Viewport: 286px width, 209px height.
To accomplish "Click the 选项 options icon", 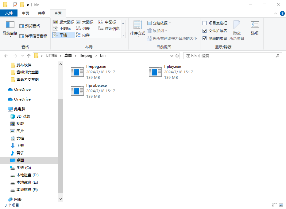I will pos(255,28).
